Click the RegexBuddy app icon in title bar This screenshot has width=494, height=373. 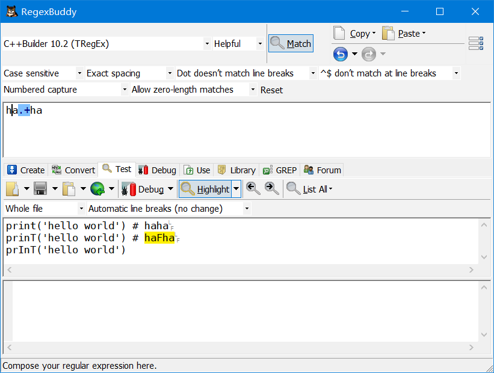point(11,11)
